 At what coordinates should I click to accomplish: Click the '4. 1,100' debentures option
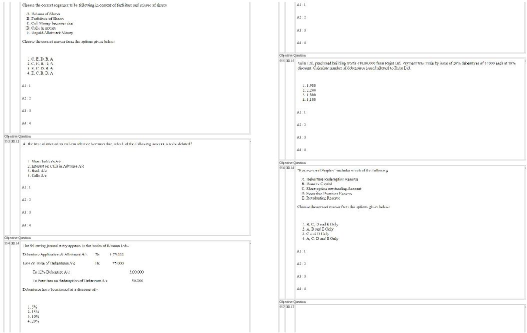(x=309, y=99)
